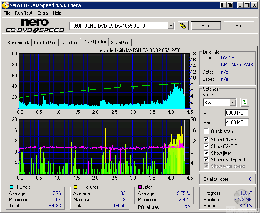The width and height of the screenshot is (260, 213).
Task: Disable Show read speed option
Action: (x=206, y=160)
